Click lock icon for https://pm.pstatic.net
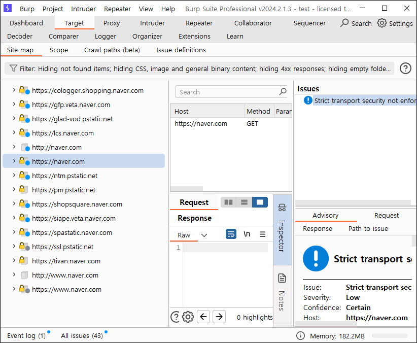 coord(23,190)
